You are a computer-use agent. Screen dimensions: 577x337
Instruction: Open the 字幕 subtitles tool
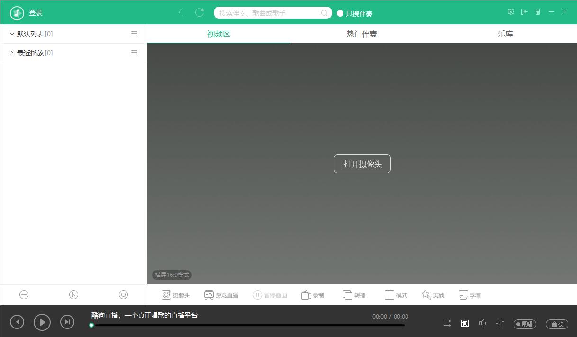470,295
